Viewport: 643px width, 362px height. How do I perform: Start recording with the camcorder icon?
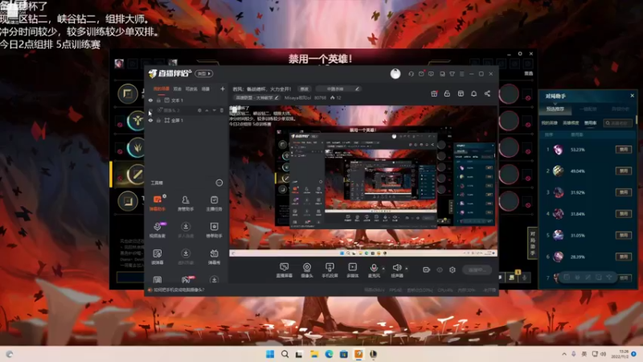pyautogui.click(x=427, y=269)
